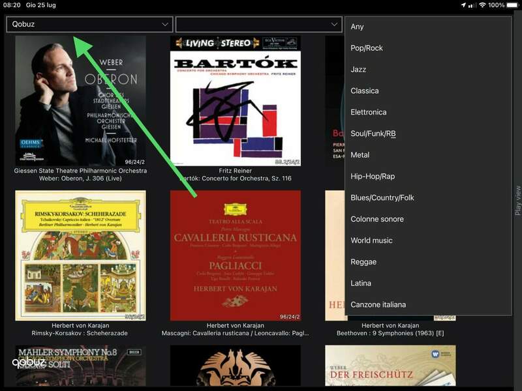This screenshot has height=391, width=522.
Task: Open Rimsky-Korsakov Scheherazade album cover
Action: click(x=80, y=255)
